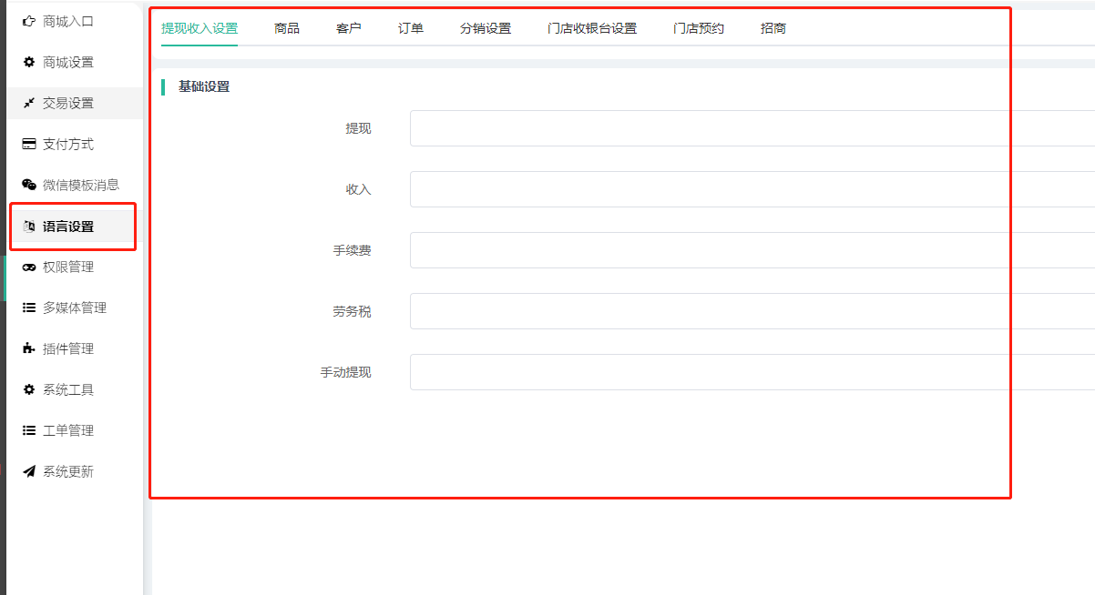Switch to the 商品 tab
This screenshot has width=1095, height=595.
click(x=287, y=28)
